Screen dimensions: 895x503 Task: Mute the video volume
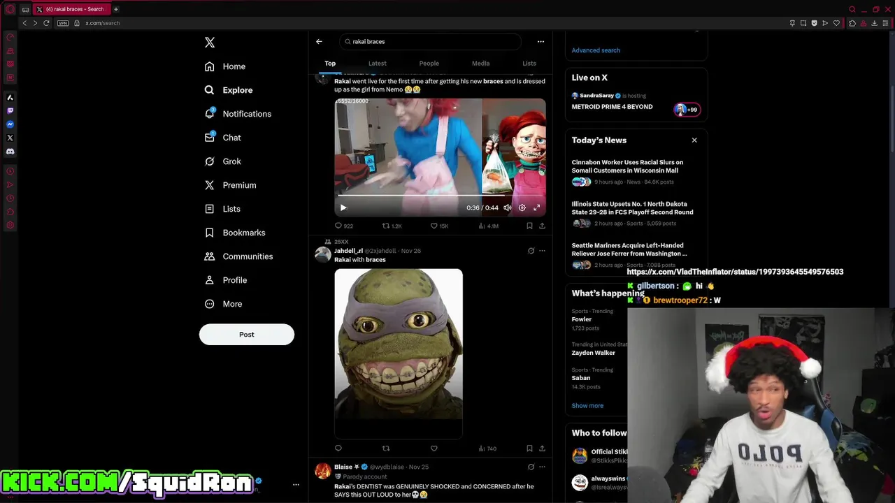coord(508,207)
